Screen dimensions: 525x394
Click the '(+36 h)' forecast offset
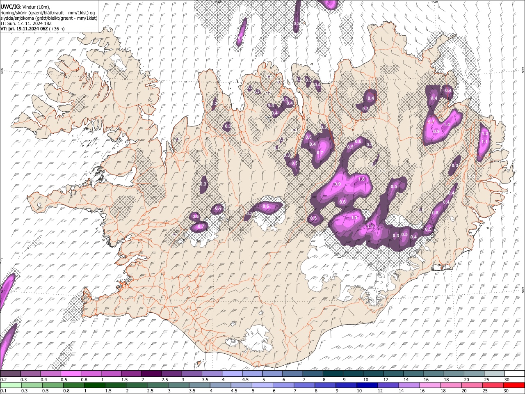[x=57, y=29]
